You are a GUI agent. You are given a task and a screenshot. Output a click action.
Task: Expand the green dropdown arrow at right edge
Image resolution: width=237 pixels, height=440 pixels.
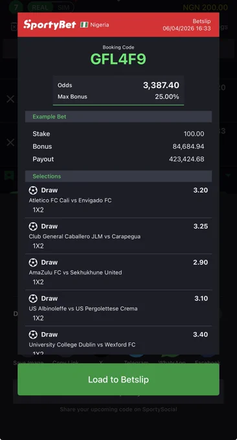(x=229, y=175)
